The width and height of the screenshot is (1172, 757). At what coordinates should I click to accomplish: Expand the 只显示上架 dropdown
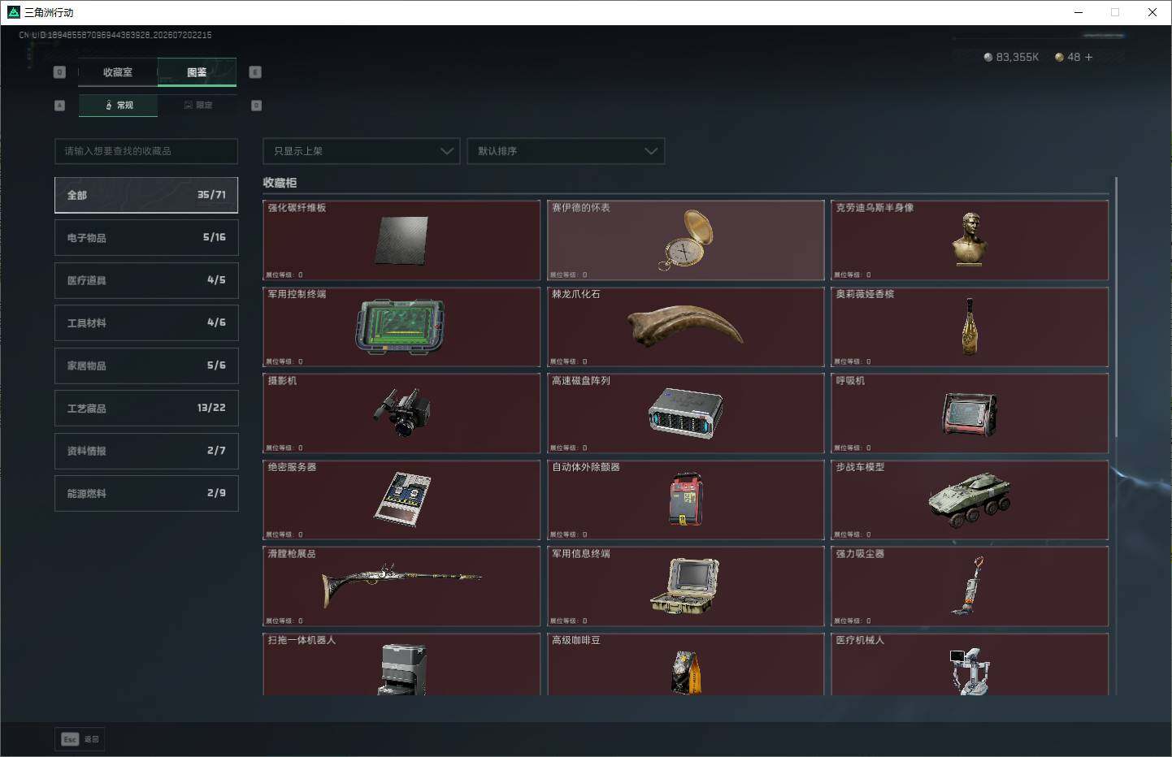(x=362, y=151)
